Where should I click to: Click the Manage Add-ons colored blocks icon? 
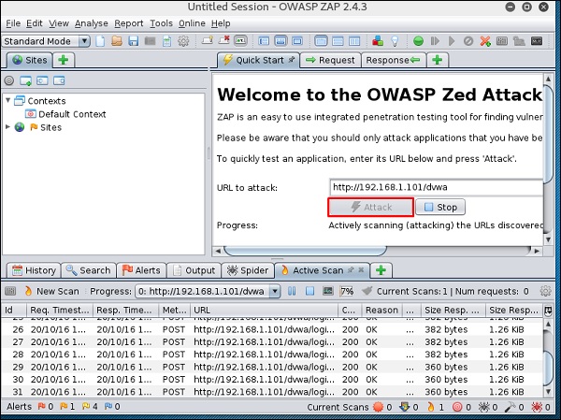click(378, 41)
